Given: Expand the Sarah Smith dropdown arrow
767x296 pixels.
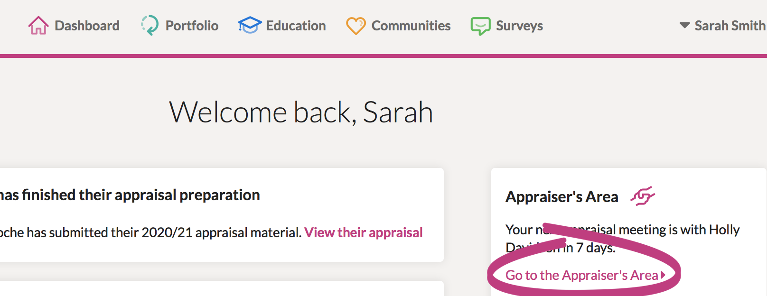Looking at the screenshot, I should [x=684, y=26].
